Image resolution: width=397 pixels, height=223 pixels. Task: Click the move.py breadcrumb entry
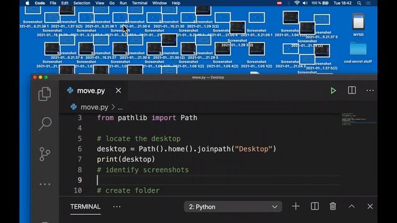[94, 107]
